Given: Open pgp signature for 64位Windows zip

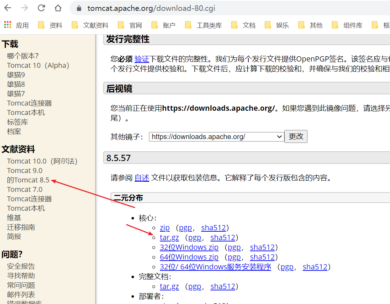Looking at the screenshot, I should pos(234,257).
